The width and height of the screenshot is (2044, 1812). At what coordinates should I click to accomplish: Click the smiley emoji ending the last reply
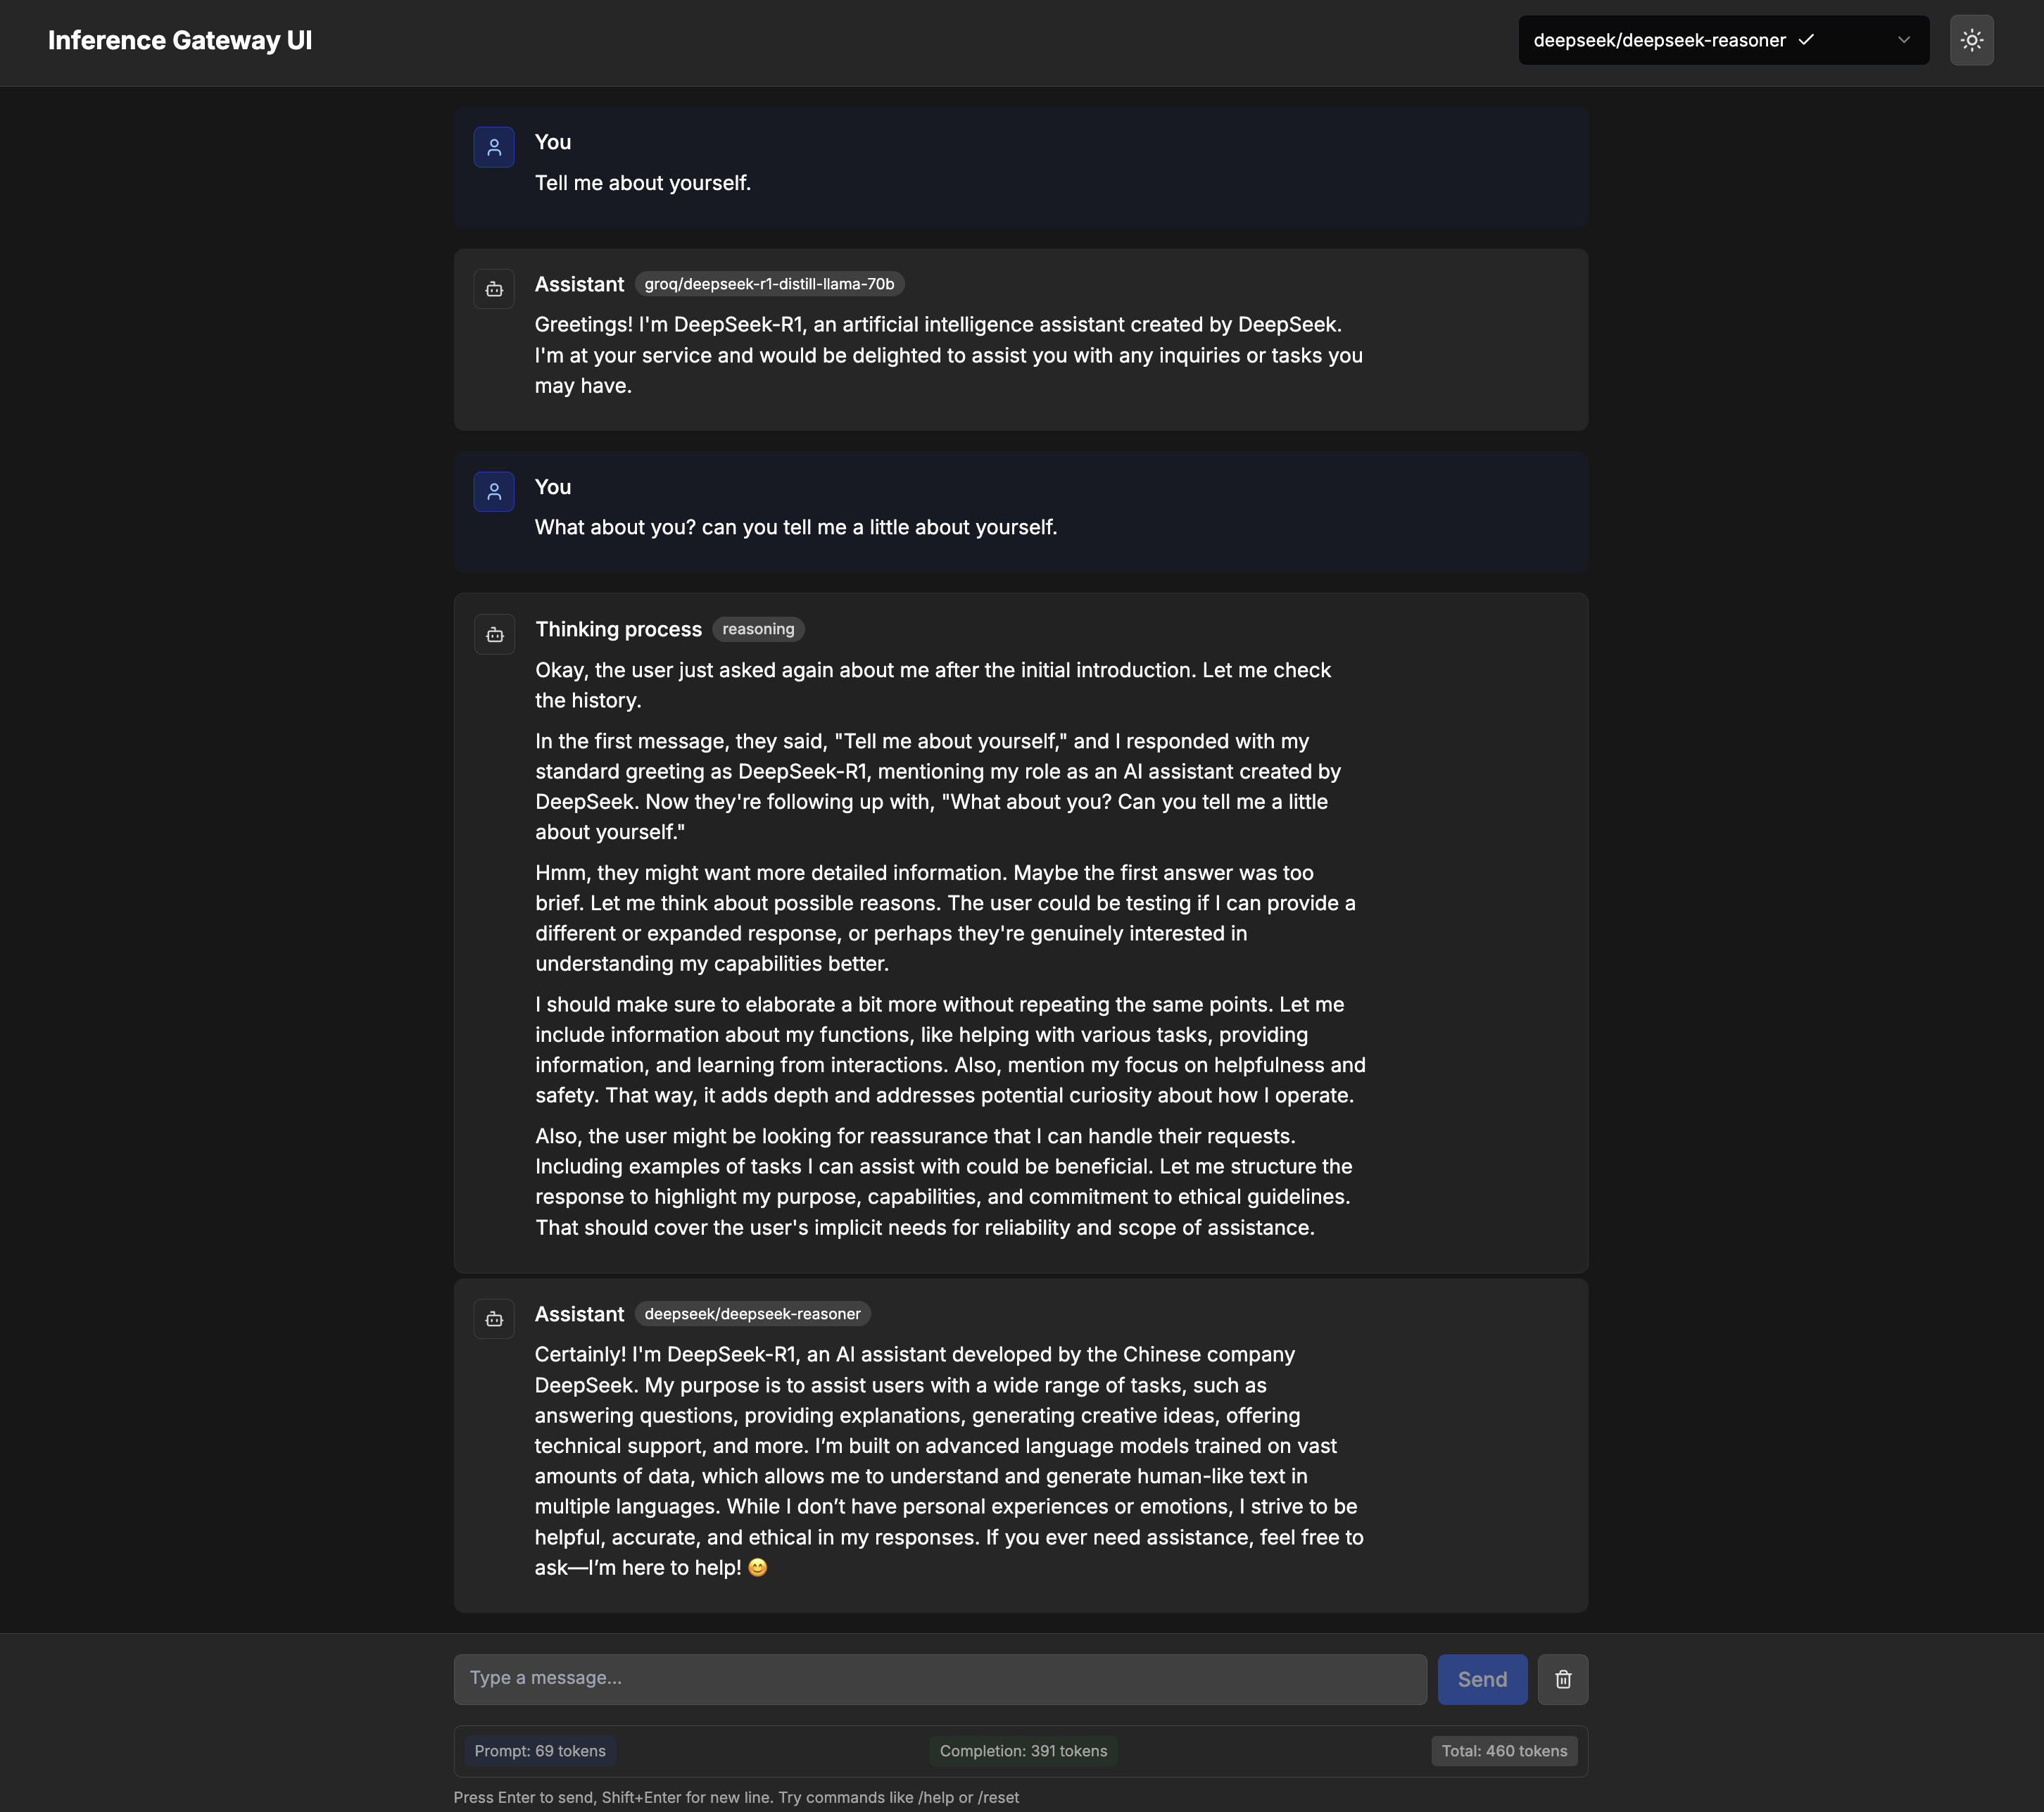(x=758, y=1568)
